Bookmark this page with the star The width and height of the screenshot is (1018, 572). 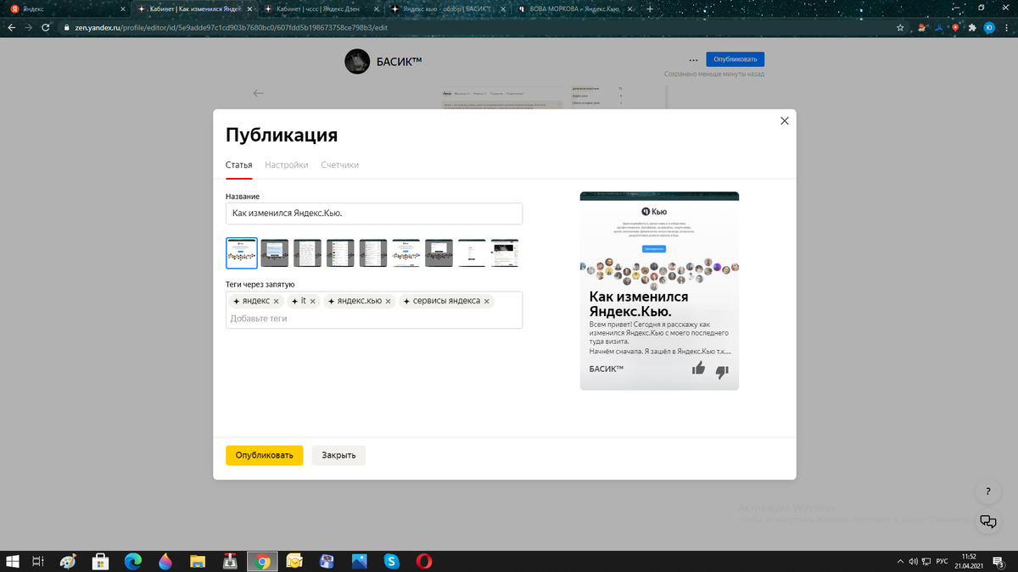click(902, 27)
